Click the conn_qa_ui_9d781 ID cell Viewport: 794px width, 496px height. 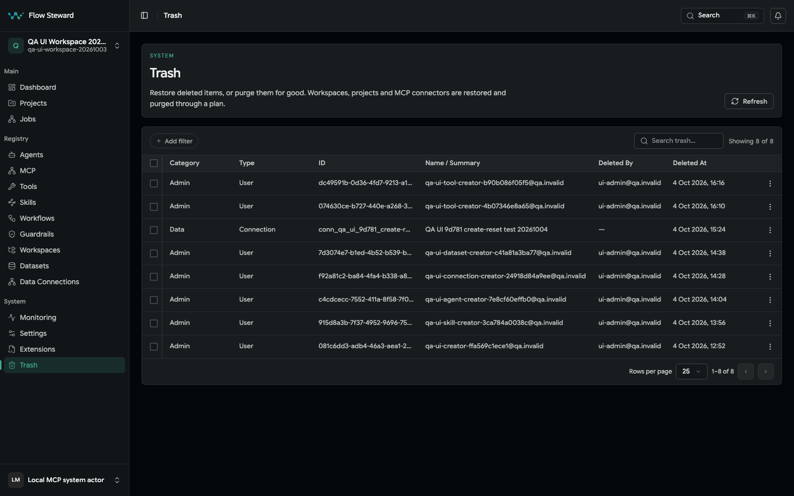[364, 230]
